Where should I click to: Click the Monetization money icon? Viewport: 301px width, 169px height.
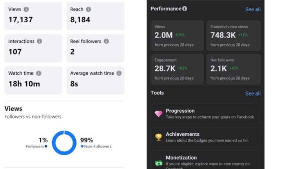point(158,162)
